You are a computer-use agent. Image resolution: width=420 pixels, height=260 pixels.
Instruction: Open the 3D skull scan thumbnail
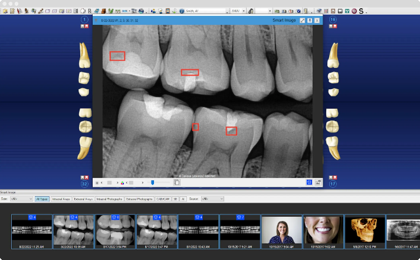(x=364, y=228)
